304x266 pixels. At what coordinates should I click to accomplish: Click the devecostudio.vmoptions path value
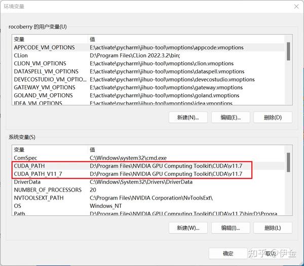(x=172, y=80)
